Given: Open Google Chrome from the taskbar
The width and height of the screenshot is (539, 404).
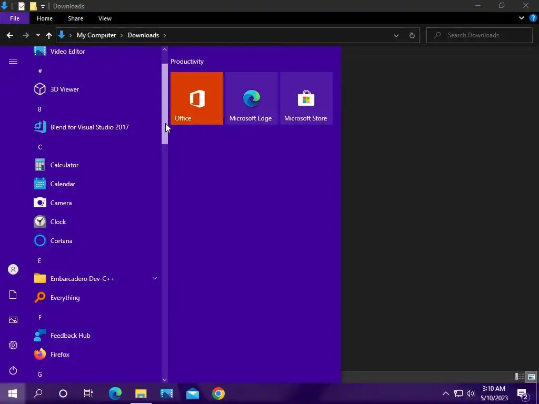Looking at the screenshot, I should coord(218,393).
